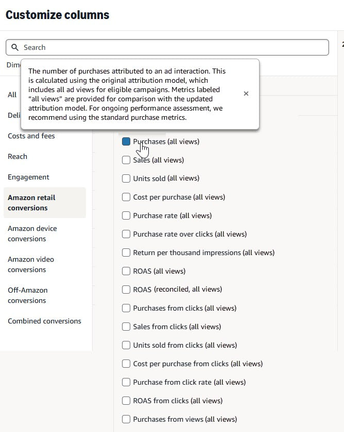Enable Purchase rate (all views) column
Image resolution: width=344 pixels, height=432 pixels.
(126, 215)
